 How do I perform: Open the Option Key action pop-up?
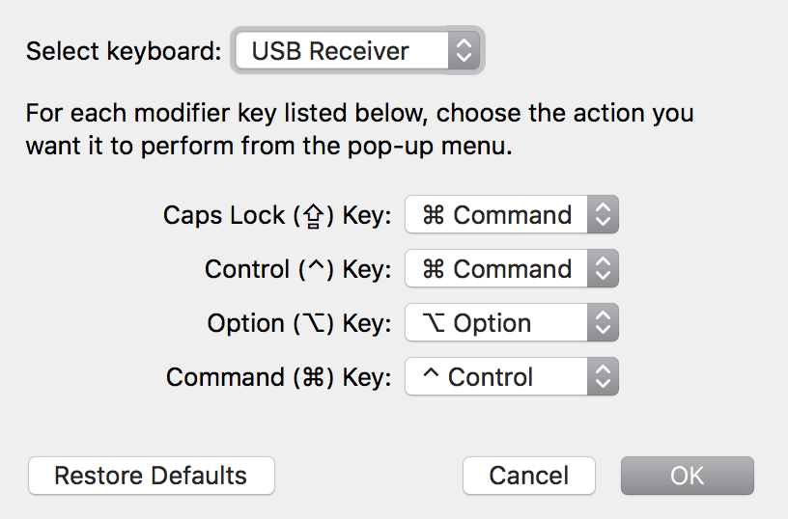(x=497, y=323)
